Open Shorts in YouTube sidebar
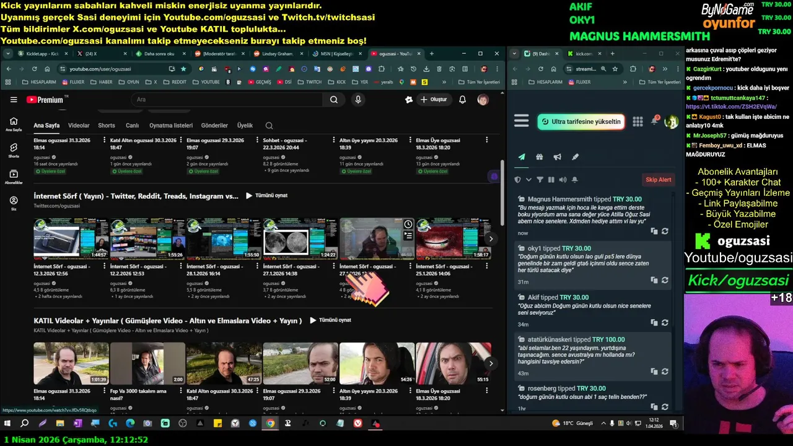The width and height of the screenshot is (793, 446). click(14, 151)
